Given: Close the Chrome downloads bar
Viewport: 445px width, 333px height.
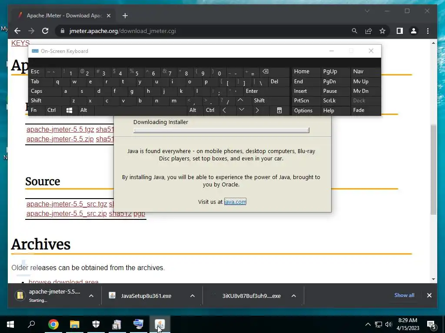Looking at the screenshot, I should pyautogui.click(x=429, y=295).
